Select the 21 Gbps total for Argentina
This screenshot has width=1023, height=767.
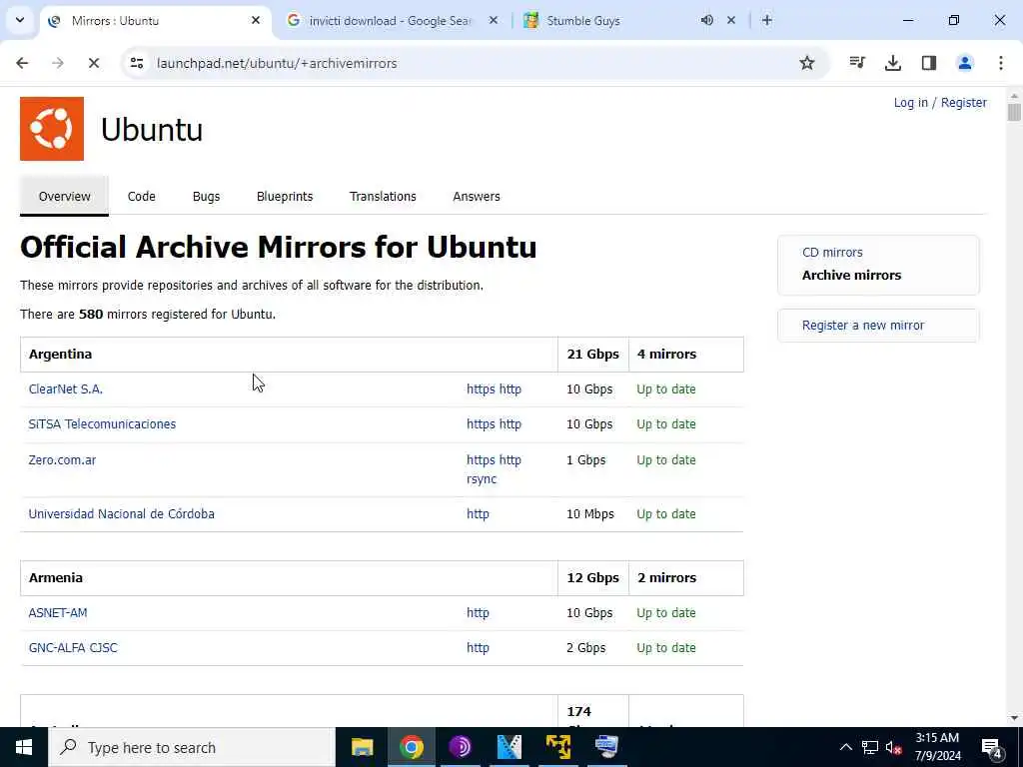pos(593,355)
